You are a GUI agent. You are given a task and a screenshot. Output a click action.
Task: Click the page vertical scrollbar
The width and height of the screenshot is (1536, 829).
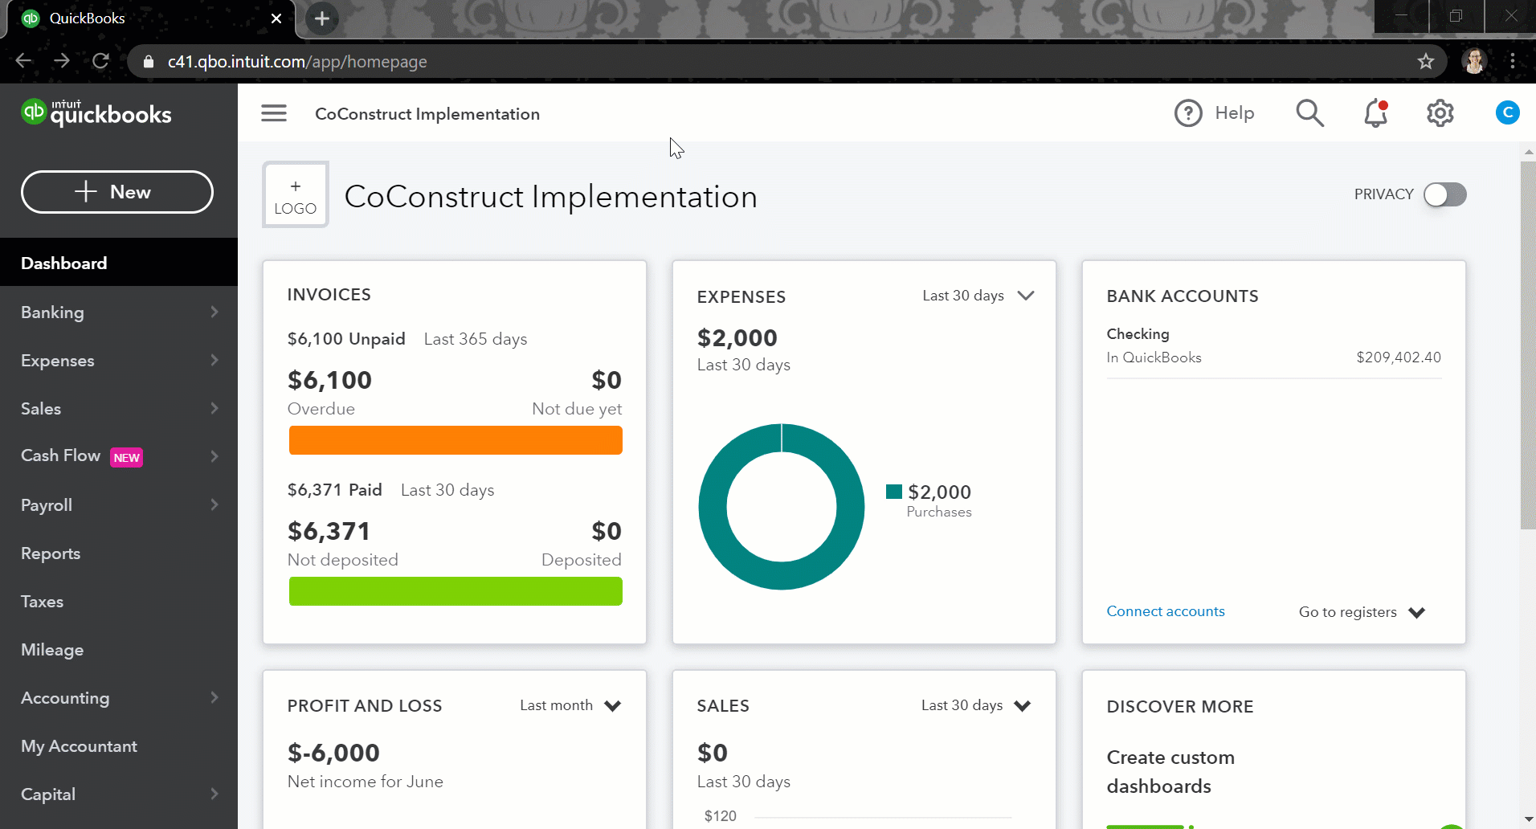tap(1528, 345)
